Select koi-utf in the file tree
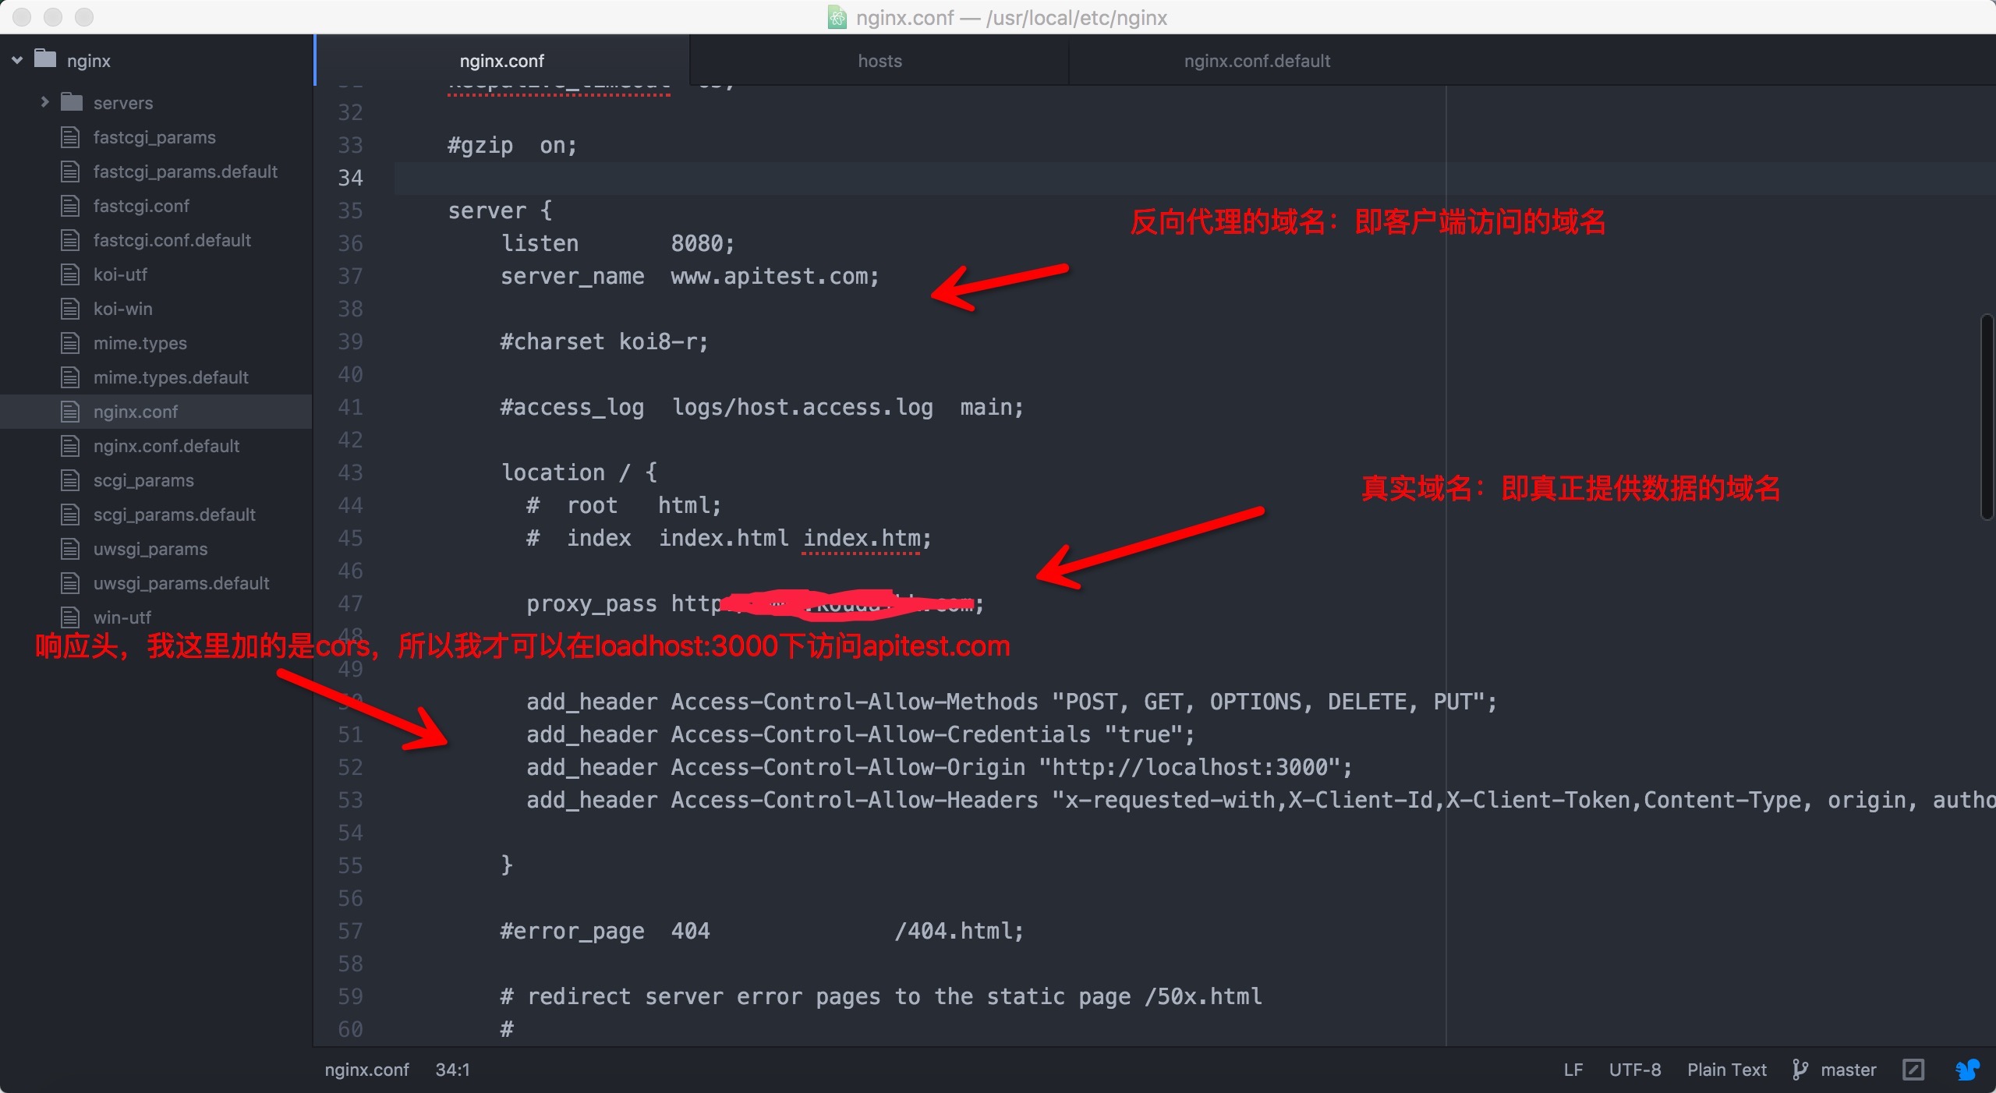This screenshot has width=1996, height=1093. pos(120,274)
